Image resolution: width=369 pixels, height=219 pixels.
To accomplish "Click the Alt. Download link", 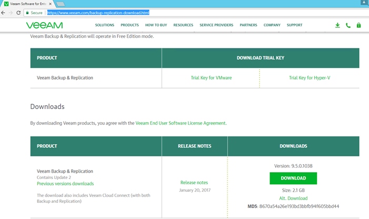I will coord(293,198).
